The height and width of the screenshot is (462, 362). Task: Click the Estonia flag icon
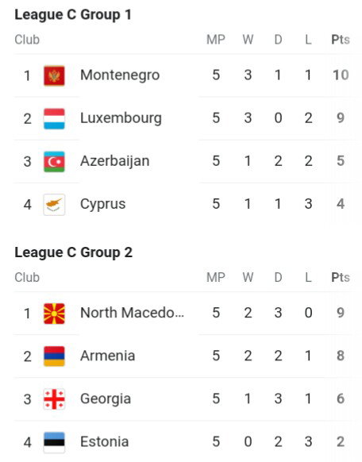coord(54,442)
